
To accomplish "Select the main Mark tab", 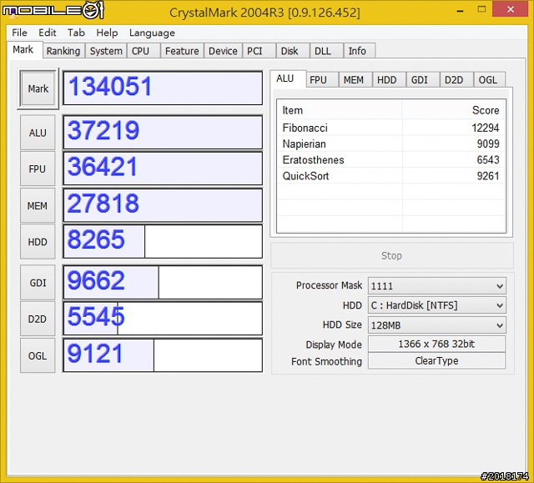I will pyautogui.click(x=23, y=50).
